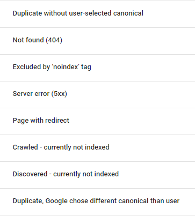Show pages returning 5xx server errors
Screen dimensions: 195x216
97,94
